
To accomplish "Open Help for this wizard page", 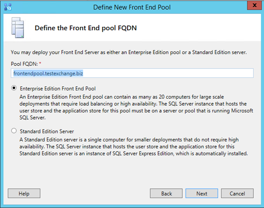I will point(24,193).
